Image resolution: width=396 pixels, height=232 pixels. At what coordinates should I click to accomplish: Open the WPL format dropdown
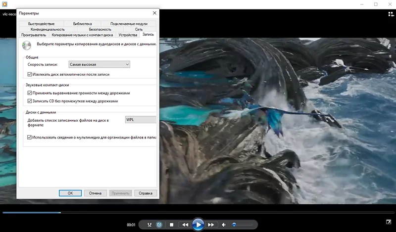click(x=141, y=120)
